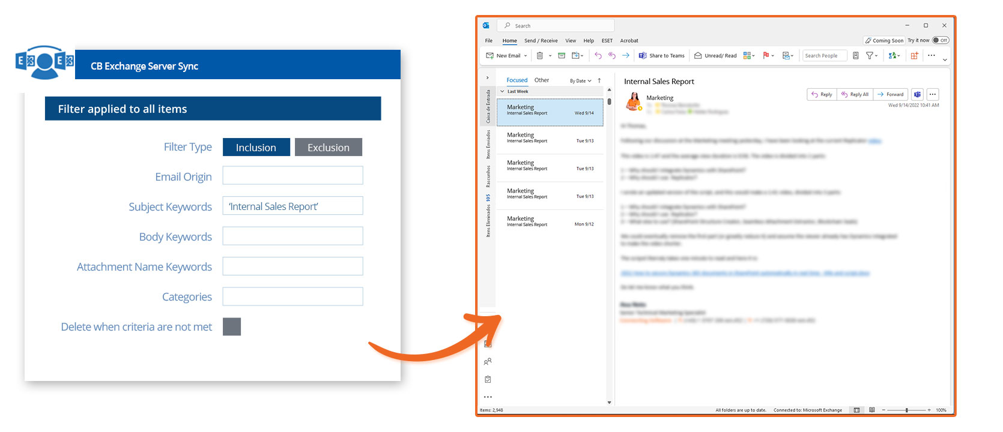Screen dimensions: 1003x432
Task: Expand the ribbon display options chevron
Action: [x=945, y=59]
